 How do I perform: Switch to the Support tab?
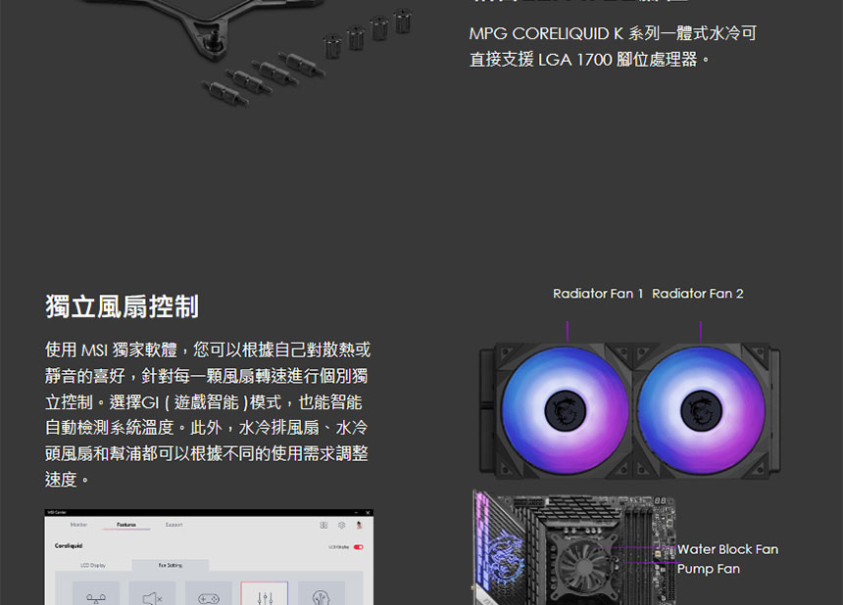(x=174, y=525)
